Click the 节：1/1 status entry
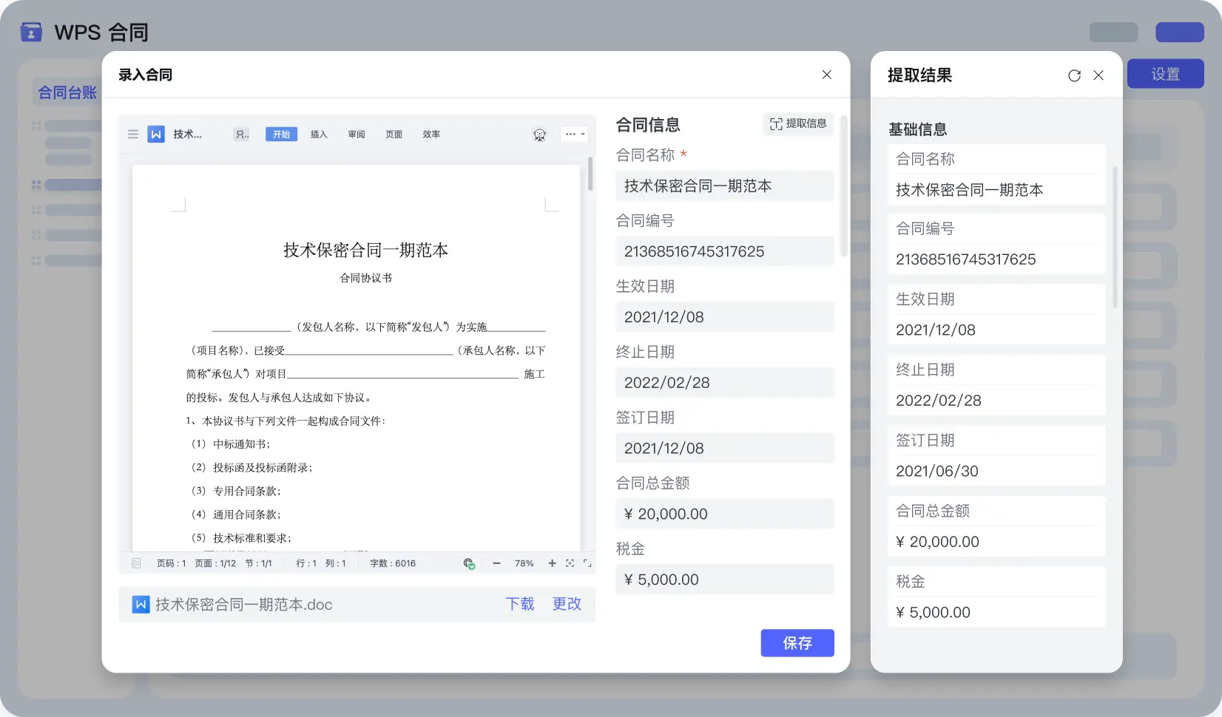The image size is (1222, 717). click(258, 563)
